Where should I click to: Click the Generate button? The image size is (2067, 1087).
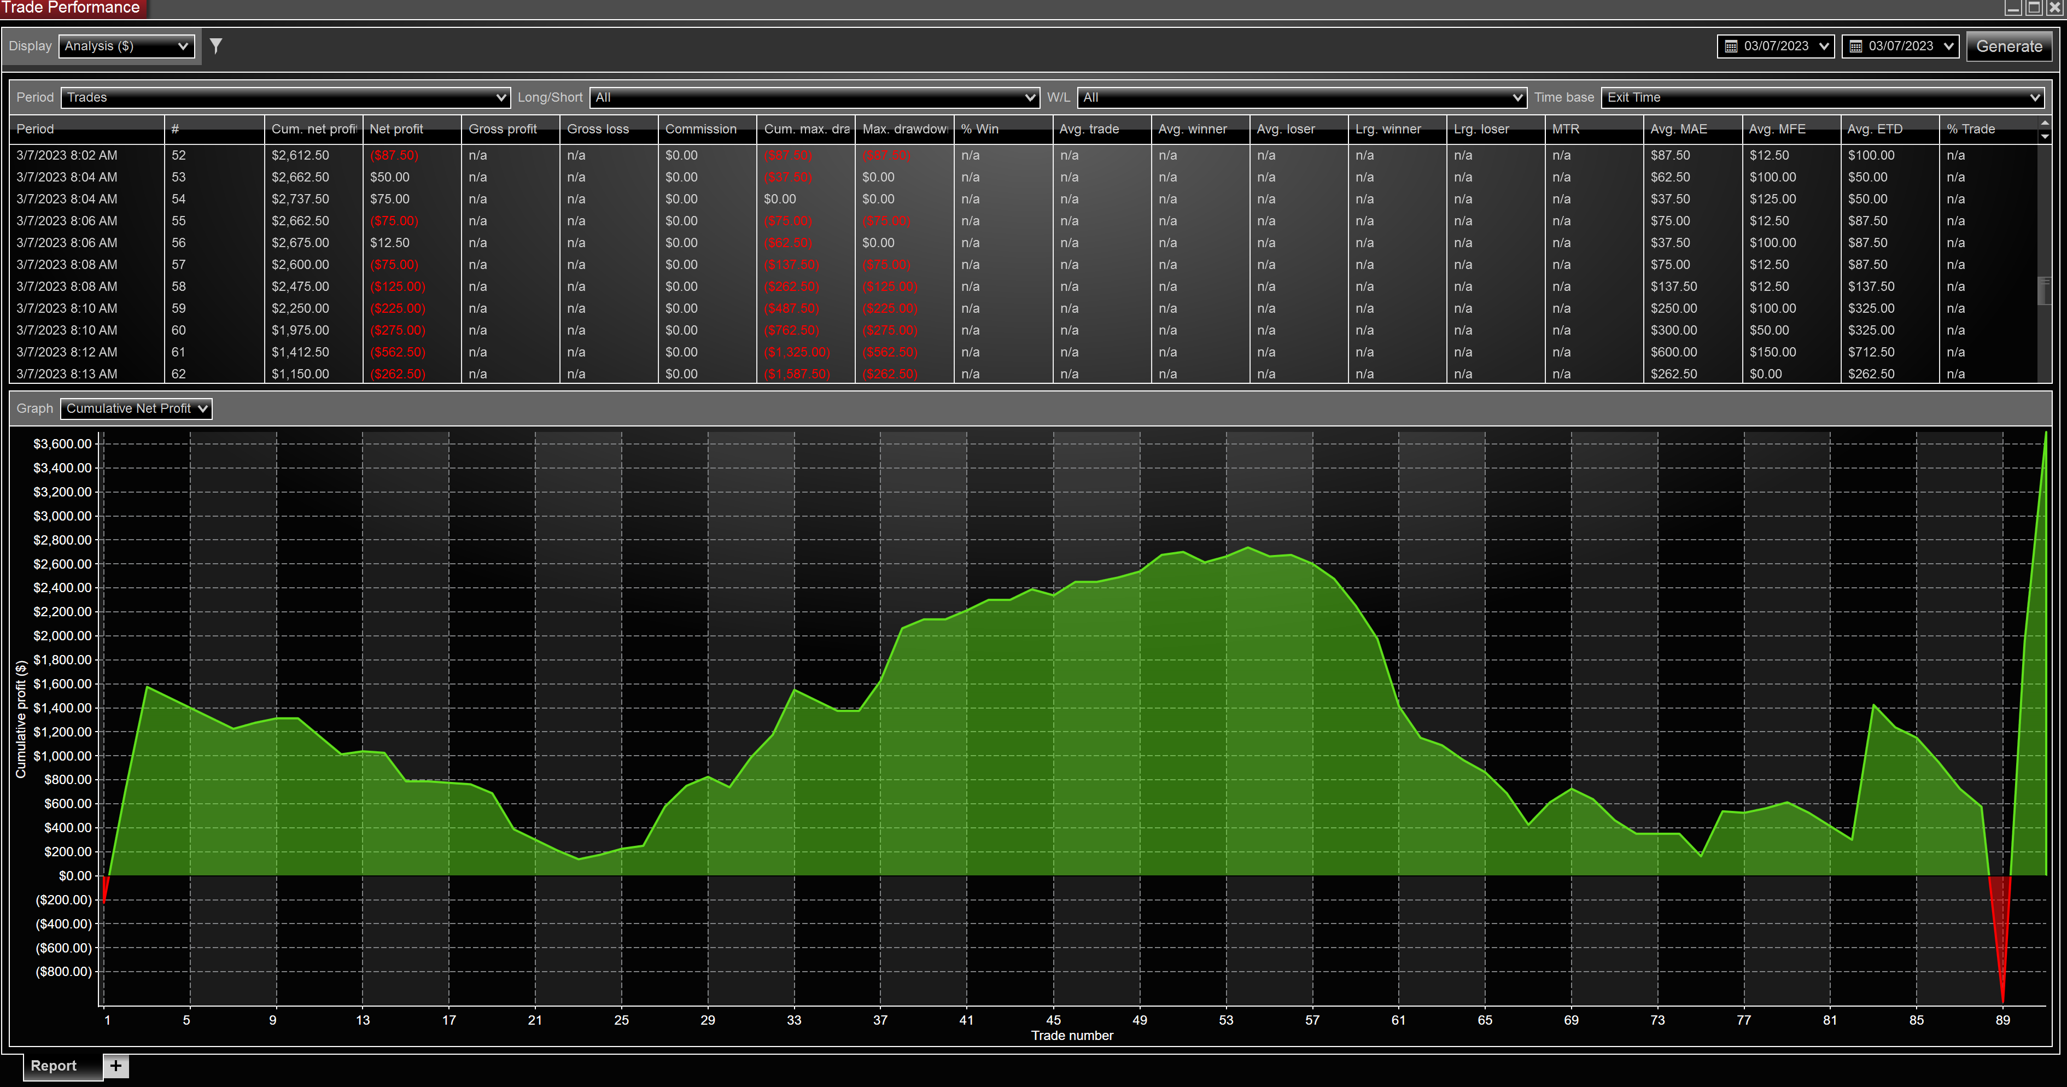(x=2008, y=46)
